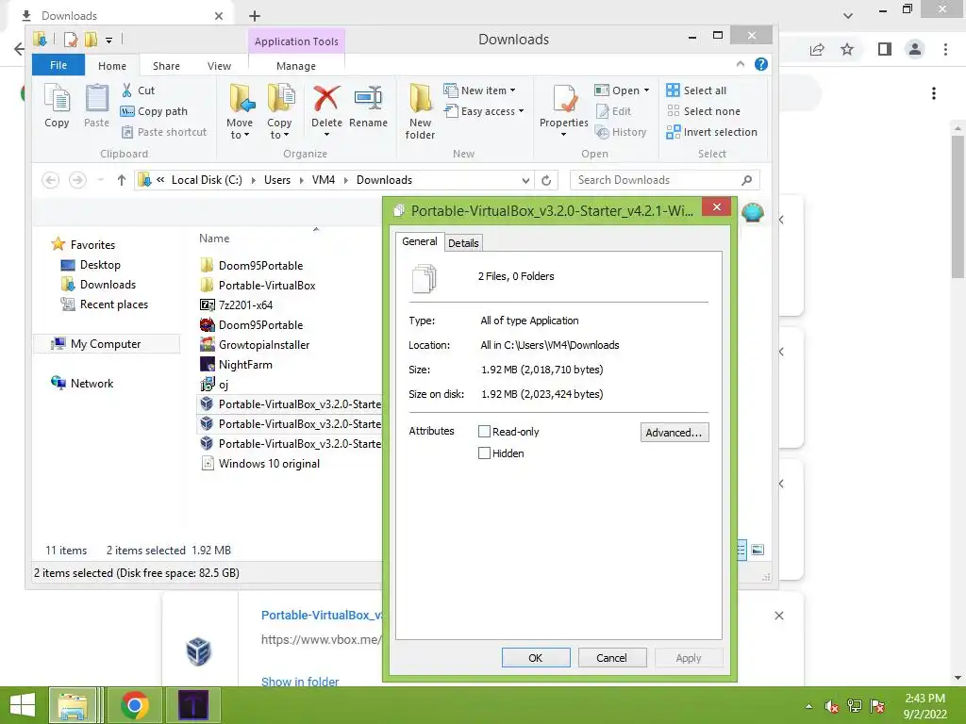This screenshot has width=966, height=724.
Task: Click the Name column header
Action: [214, 239]
